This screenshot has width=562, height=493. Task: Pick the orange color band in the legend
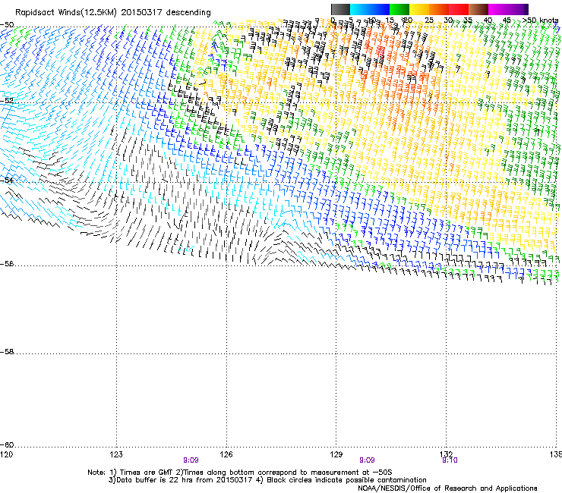pyautogui.click(x=439, y=9)
